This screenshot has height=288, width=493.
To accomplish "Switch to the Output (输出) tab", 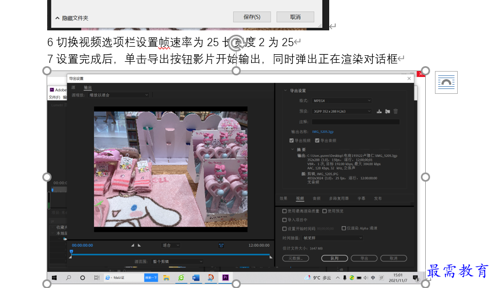I will pyautogui.click(x=88, y=87).
